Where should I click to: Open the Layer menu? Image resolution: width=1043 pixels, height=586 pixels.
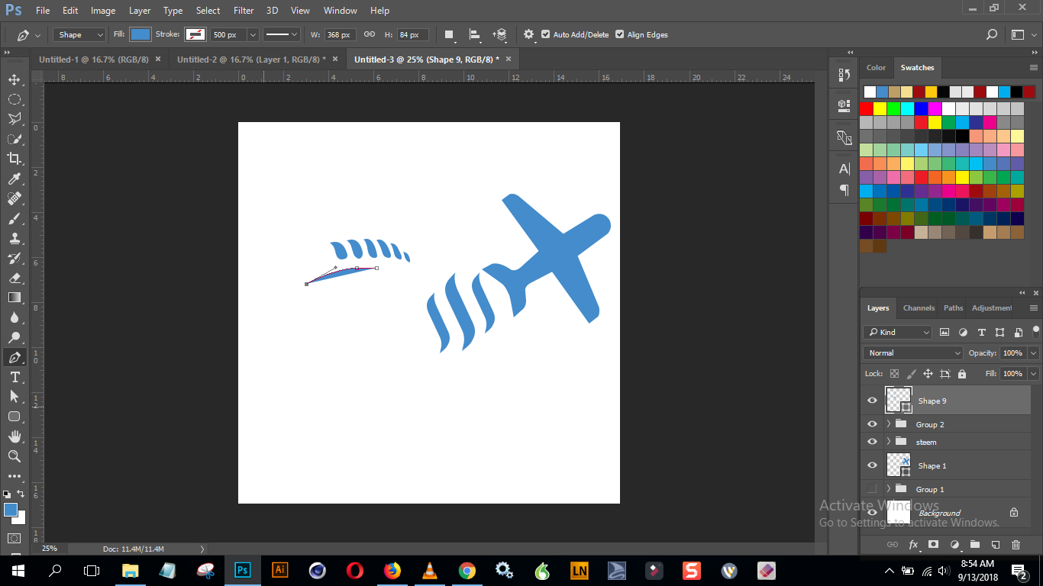(140, 11)
